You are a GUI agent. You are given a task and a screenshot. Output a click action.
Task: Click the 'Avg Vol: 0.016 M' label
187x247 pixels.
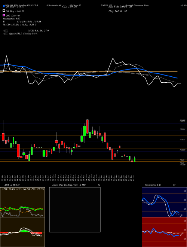(120, 7)
